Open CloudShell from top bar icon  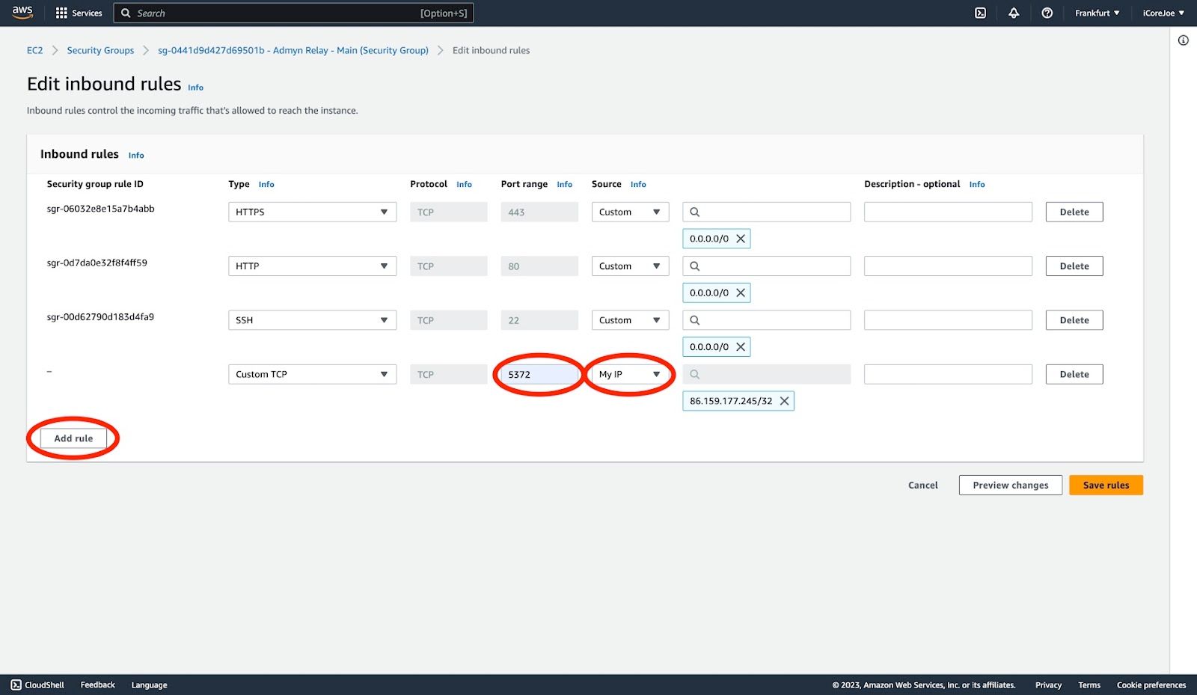point(980,13)
